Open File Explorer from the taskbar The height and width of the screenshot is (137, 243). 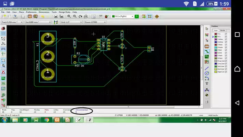click(15, 120)
